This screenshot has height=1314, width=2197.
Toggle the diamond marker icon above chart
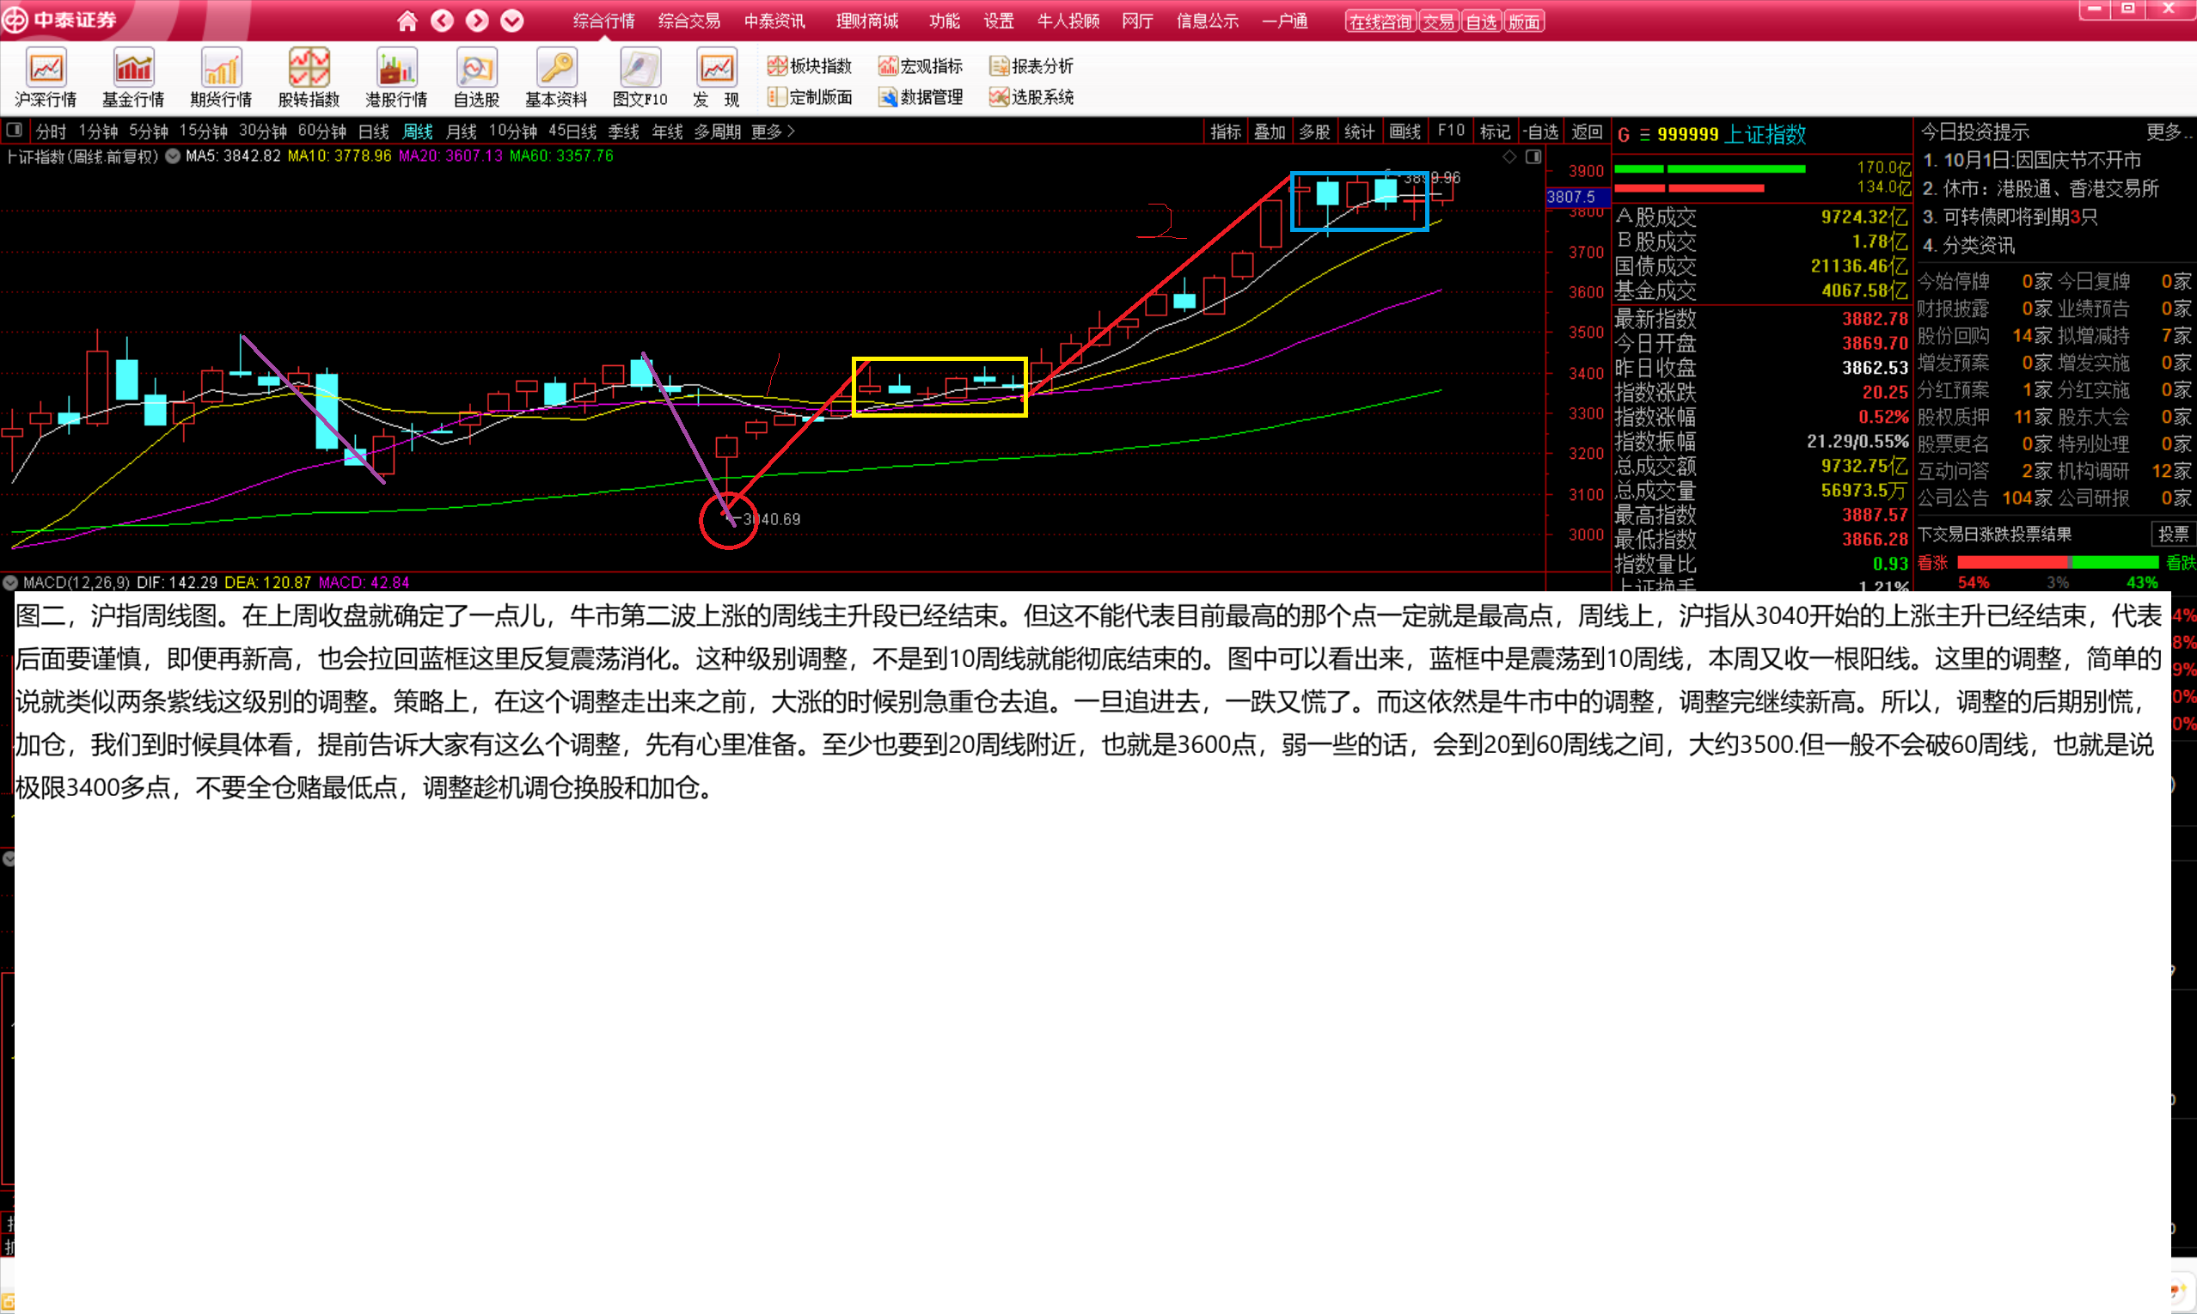[x=1509, y=156]
